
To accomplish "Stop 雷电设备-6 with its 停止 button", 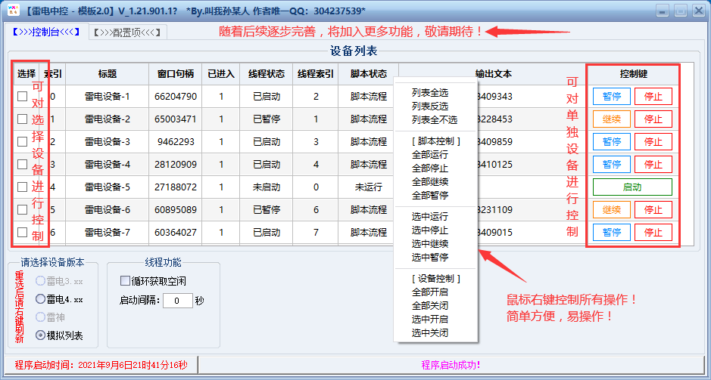I will [653, 209].
